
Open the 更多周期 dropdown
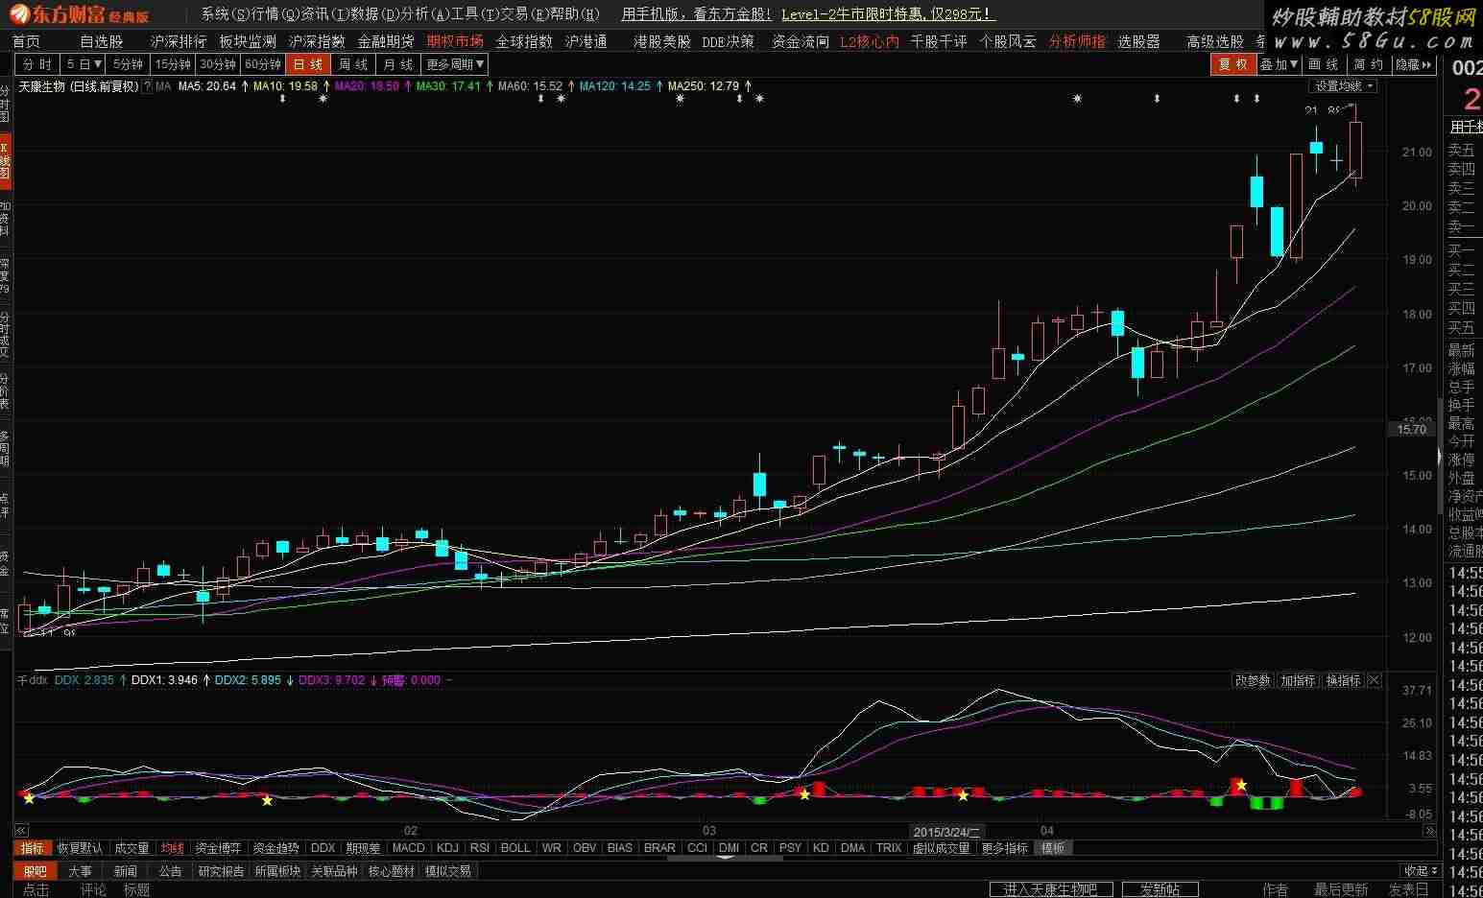click(455, 64)
